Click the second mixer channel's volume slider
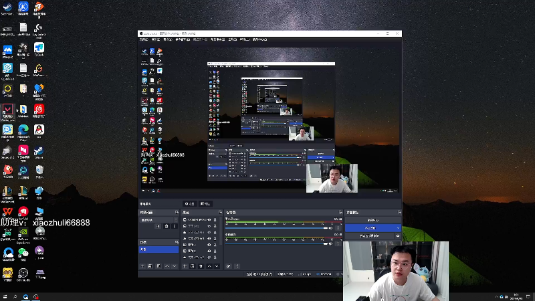Viewport: 535px width, 301px height. (x=277, y=243)
